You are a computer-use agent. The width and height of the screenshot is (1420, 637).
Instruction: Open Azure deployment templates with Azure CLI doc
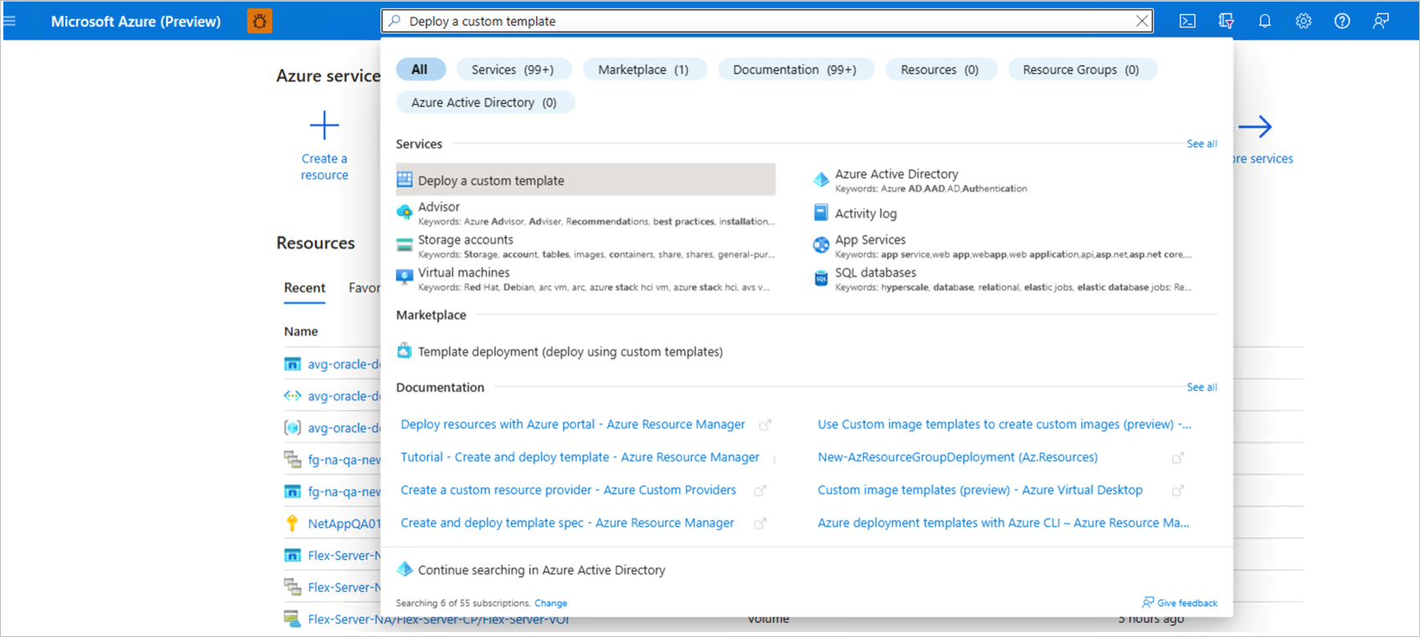1004,522
